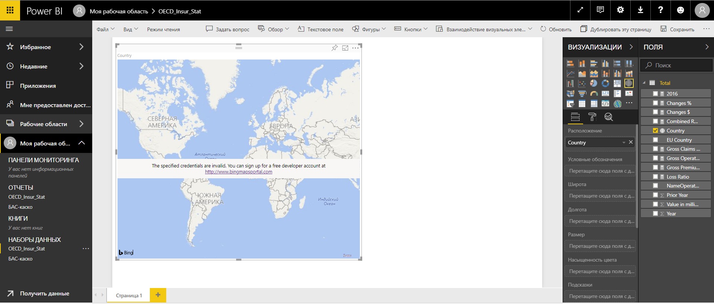Viewport: 714px width, 304px height.
Task: Select the line chart visualization
Action: (x=570, y=73)
